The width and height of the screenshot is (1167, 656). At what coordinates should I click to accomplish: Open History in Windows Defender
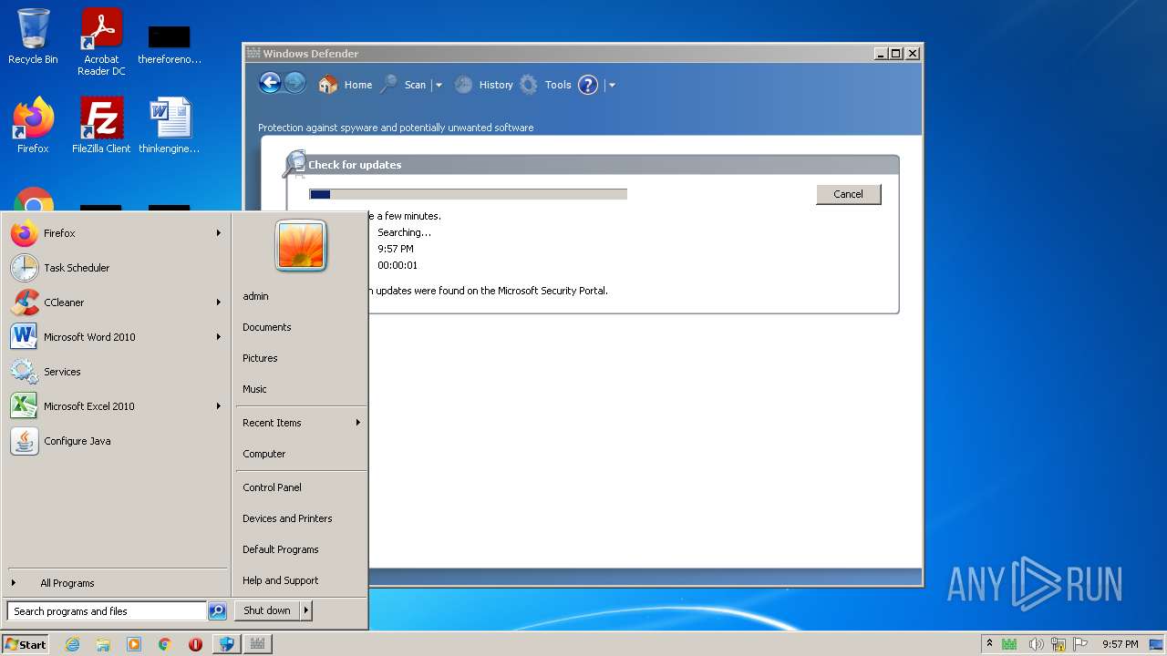[483, 85]
